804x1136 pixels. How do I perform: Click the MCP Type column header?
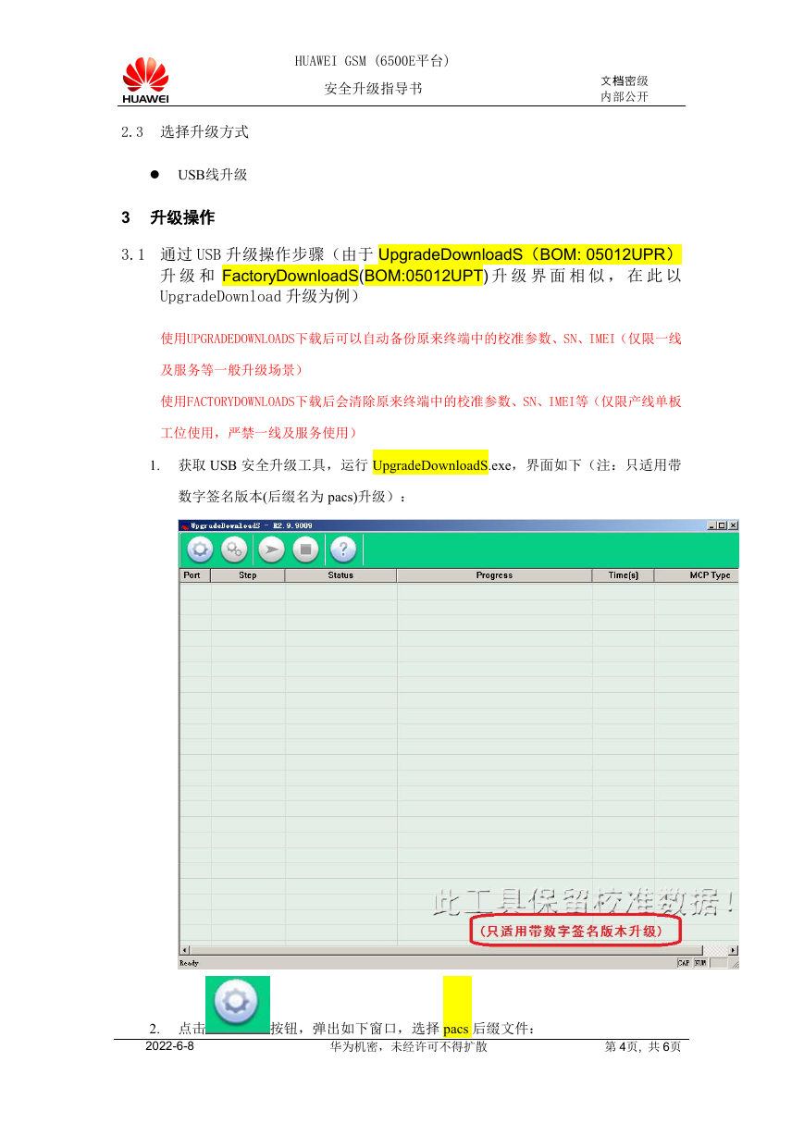[x=697, y=575]
